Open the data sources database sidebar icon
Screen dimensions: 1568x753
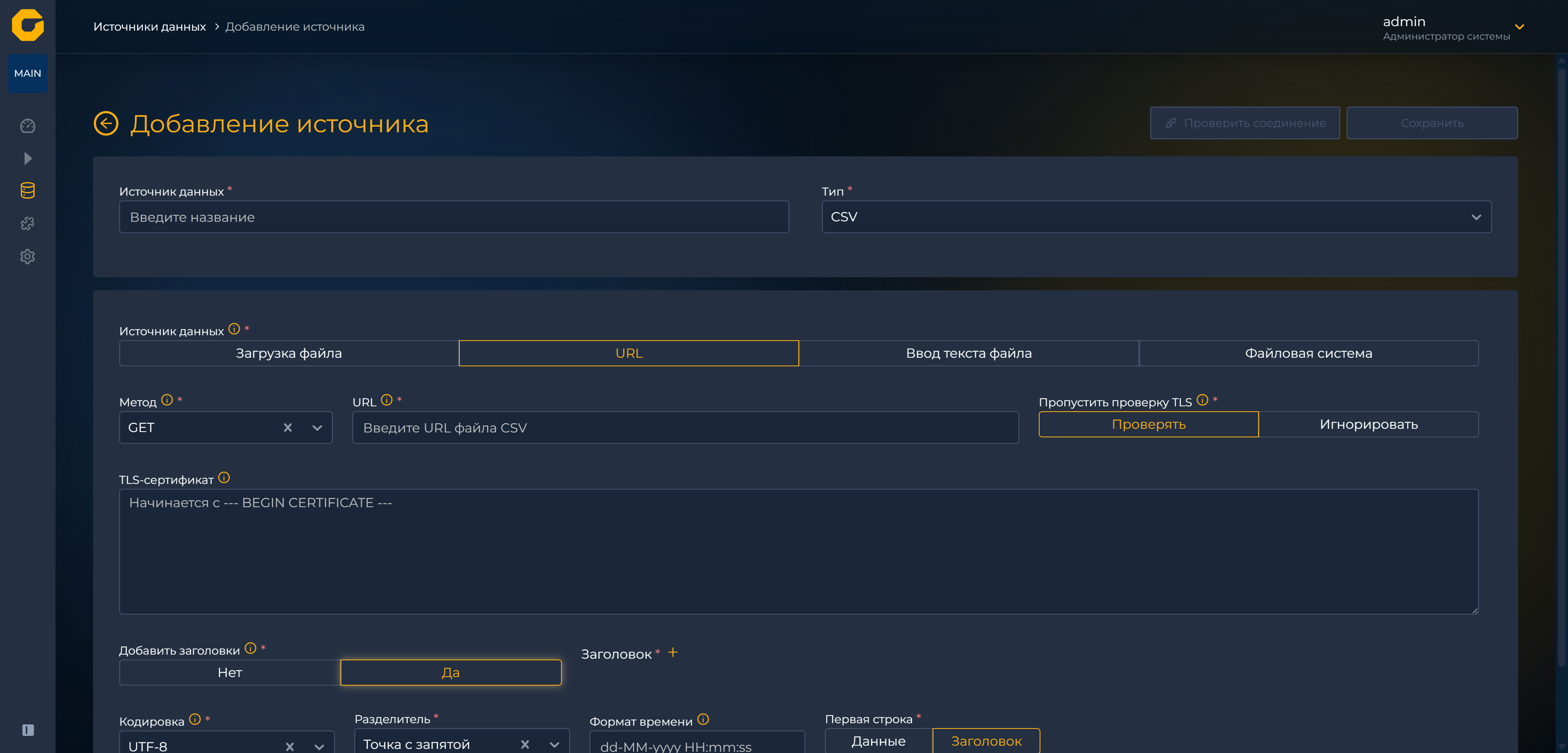[x=27, y=191]
